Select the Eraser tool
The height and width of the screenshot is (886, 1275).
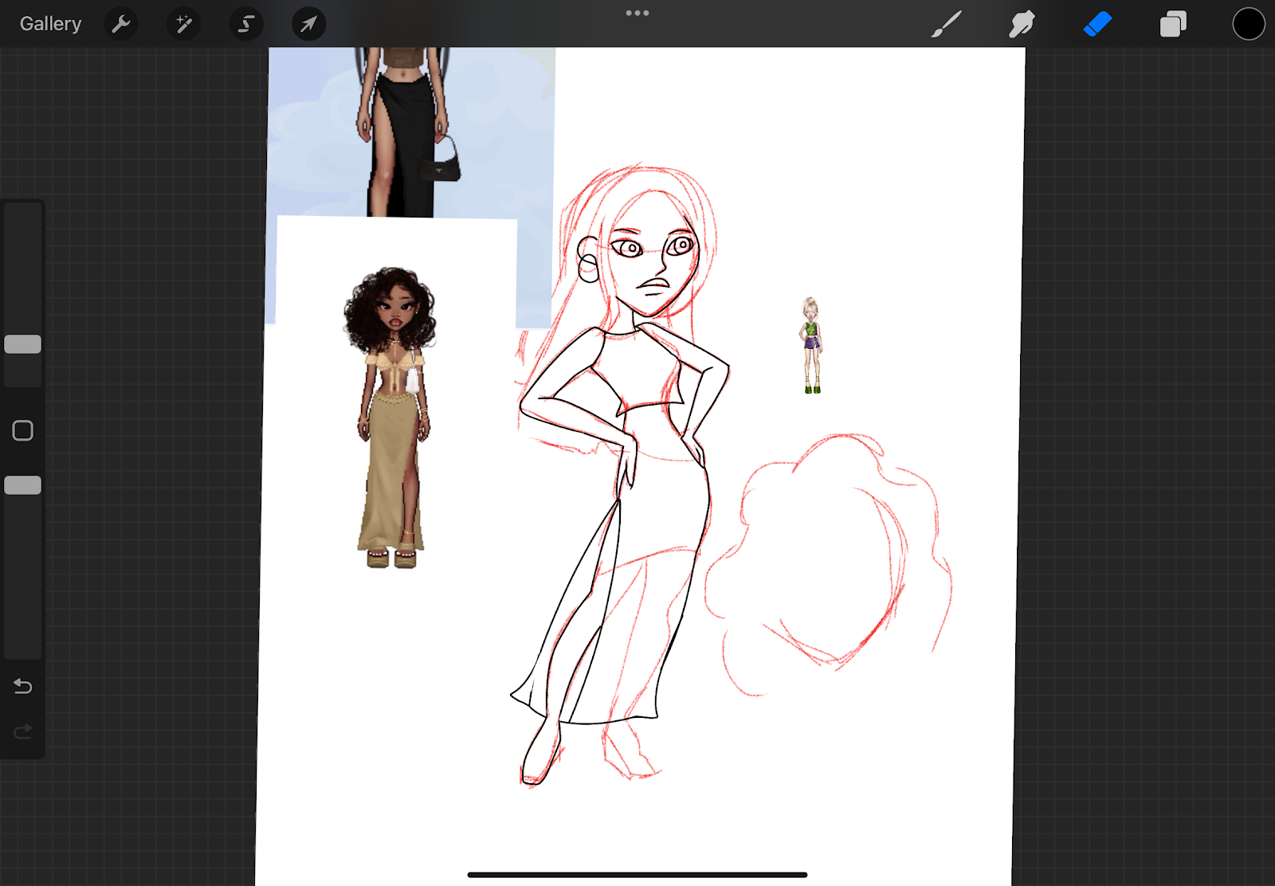[1097, 24]
